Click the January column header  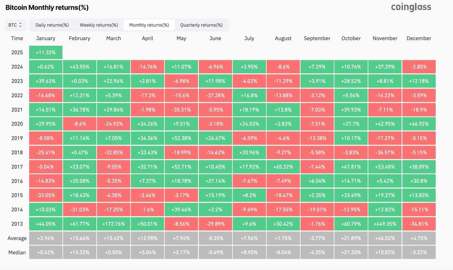click(x=46, y=38)
